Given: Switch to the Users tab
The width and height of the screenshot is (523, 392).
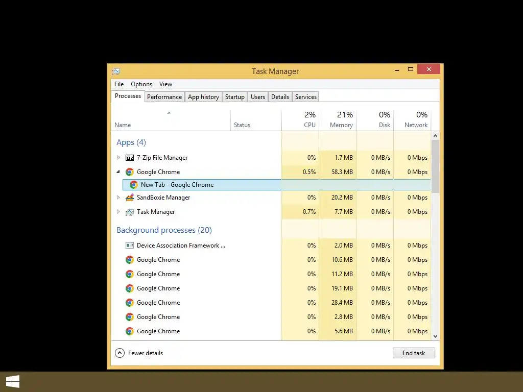Looking at the screenshot, I should 258,97.
